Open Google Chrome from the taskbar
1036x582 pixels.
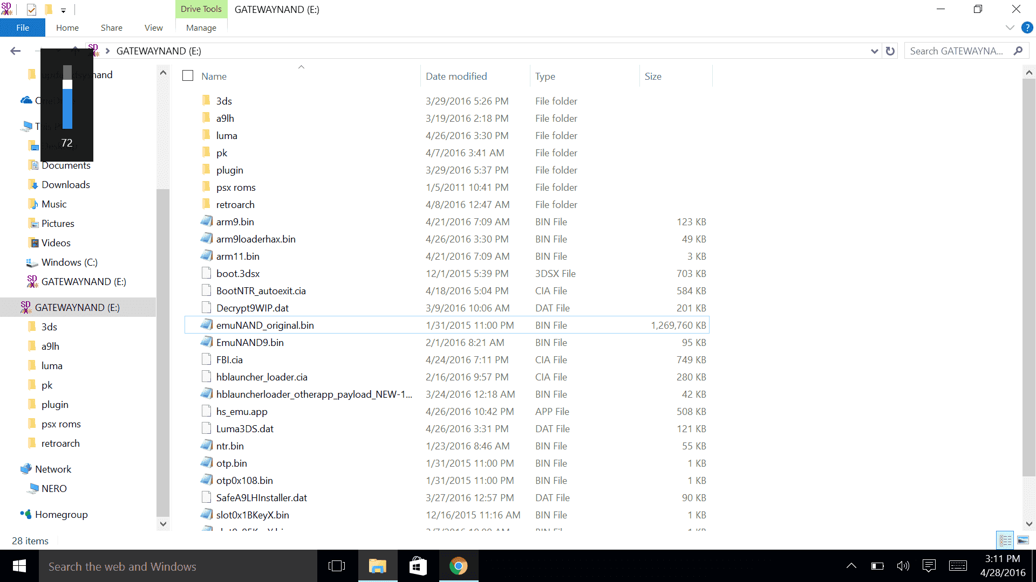click(459, 566)
